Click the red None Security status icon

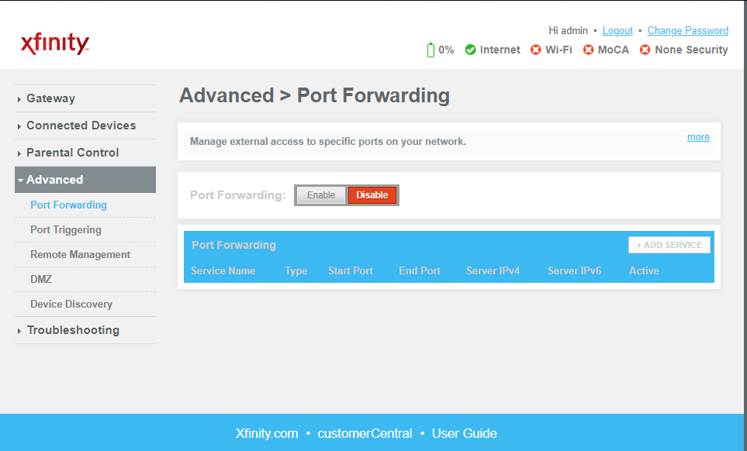645,50
